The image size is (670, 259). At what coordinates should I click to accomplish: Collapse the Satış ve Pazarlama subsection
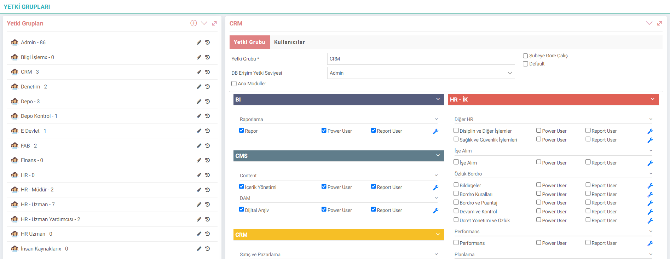tap(436, 254)
